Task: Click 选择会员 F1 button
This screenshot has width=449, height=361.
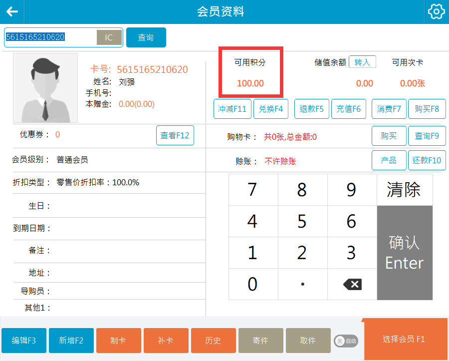Action: (404, 339)
